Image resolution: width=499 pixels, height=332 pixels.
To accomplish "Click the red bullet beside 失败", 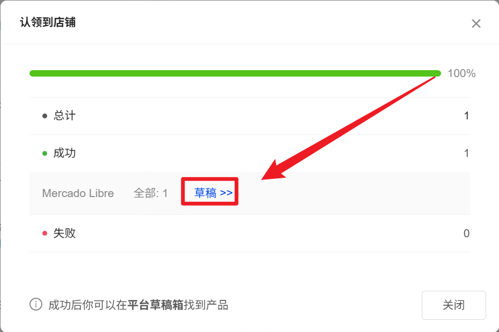I will [x=44, y=233].
